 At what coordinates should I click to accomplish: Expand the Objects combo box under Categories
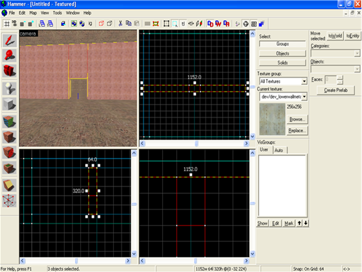coord(357,69)
